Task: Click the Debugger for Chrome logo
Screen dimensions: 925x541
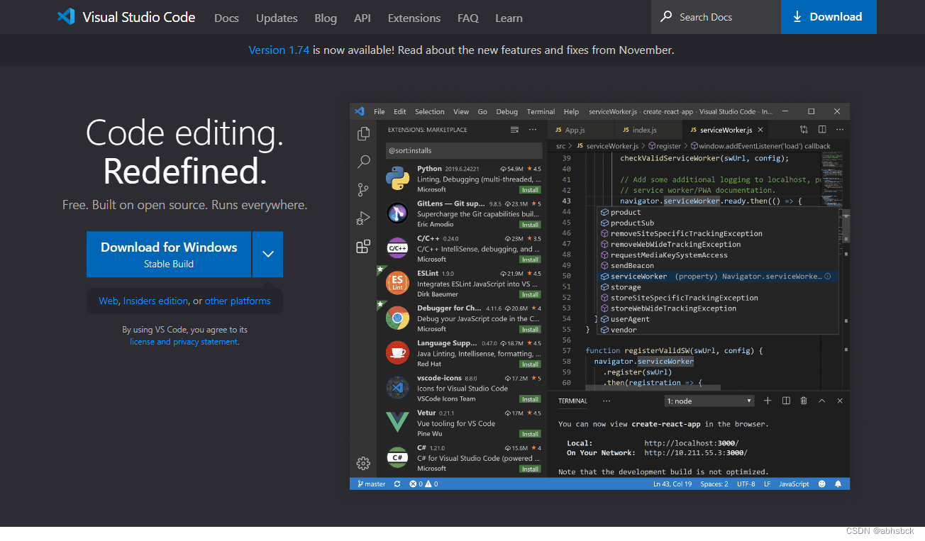Action: click(x=397, y=318)
